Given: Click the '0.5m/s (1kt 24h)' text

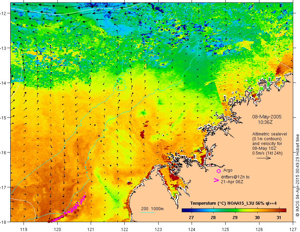Looking at the screenshot, I should coord(267,153).
